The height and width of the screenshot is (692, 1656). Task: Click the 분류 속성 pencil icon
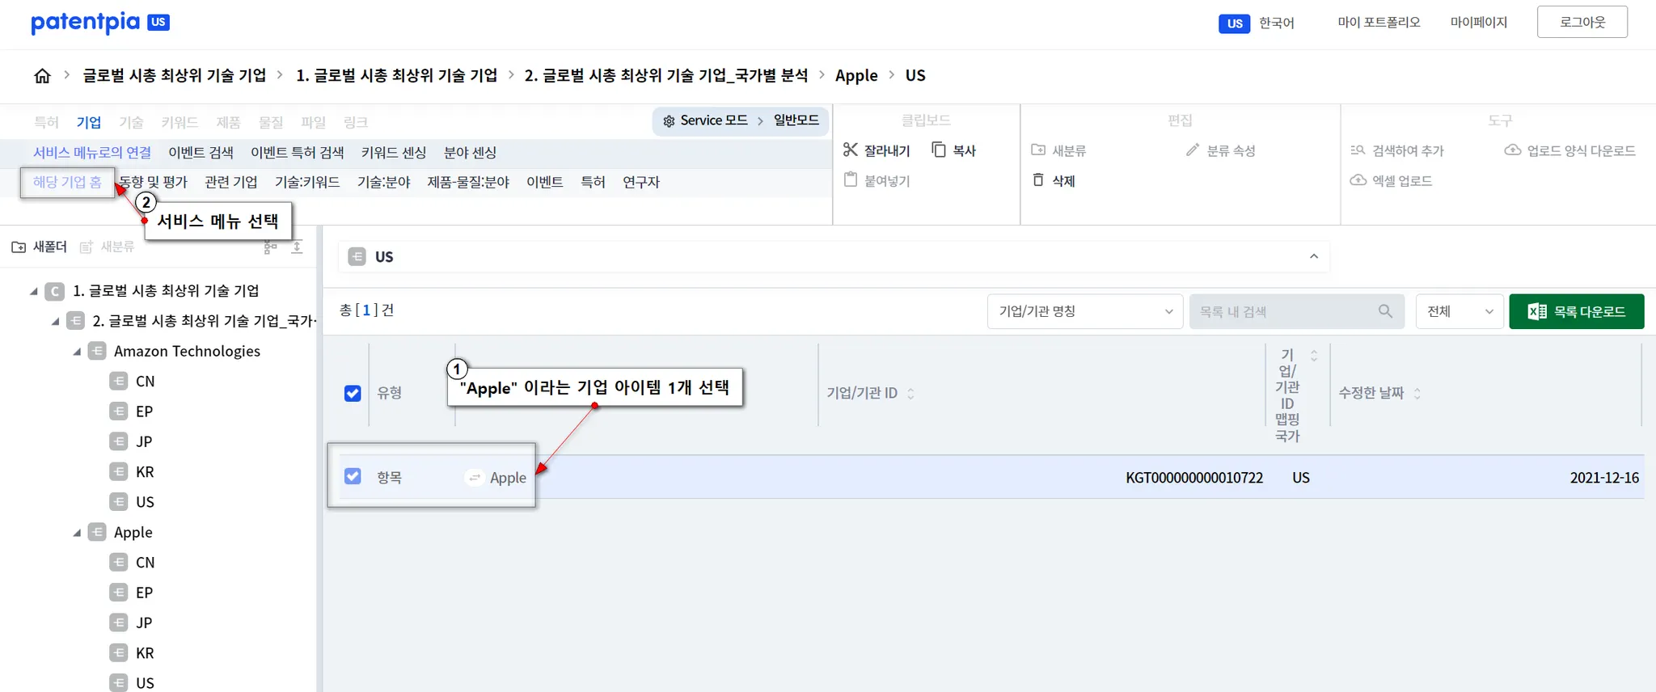click(1193, 150)
